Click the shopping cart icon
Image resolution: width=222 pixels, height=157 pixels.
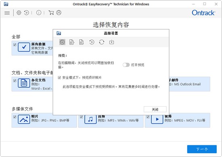51,13
